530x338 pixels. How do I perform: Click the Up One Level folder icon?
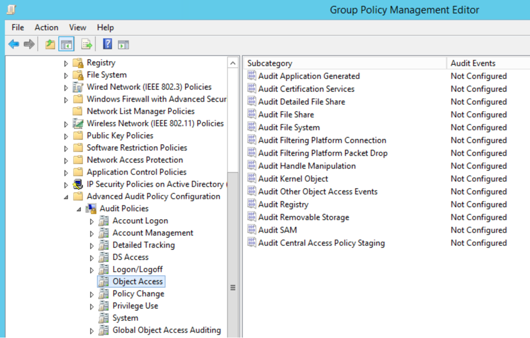tap(50, 44)
